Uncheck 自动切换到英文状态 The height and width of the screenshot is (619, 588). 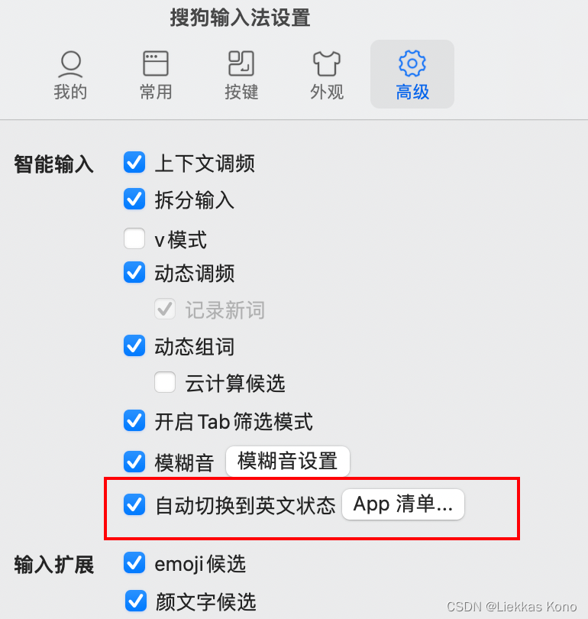(x=134, y=504)
